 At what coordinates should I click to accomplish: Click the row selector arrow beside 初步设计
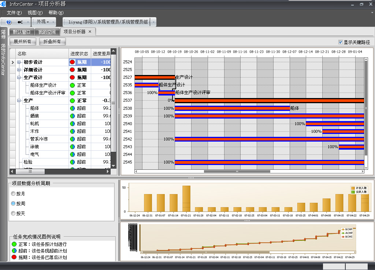(13, 62)
